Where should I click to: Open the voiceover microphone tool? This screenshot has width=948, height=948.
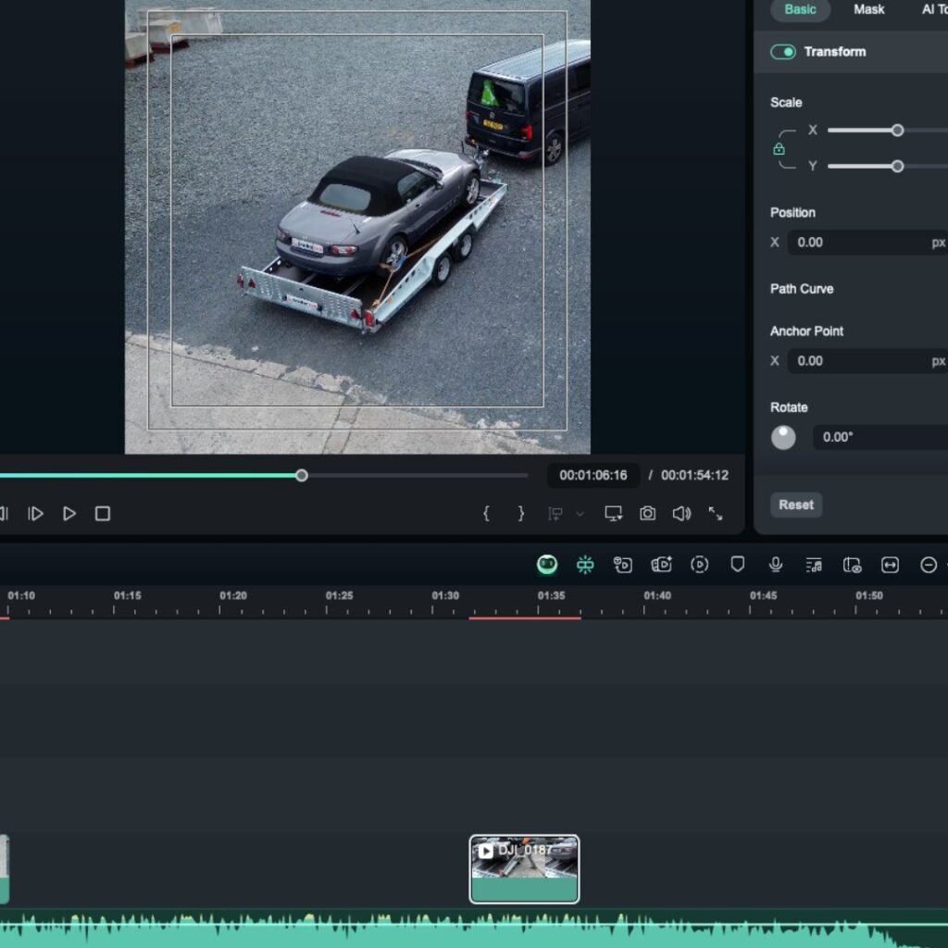coord(776,565)
